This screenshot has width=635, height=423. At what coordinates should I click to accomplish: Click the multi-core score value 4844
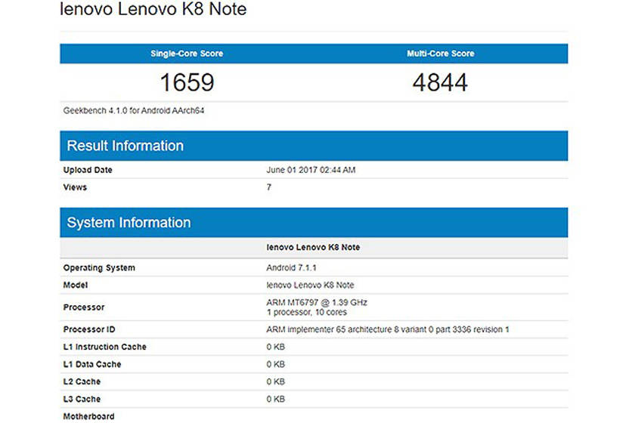[440, 82]
